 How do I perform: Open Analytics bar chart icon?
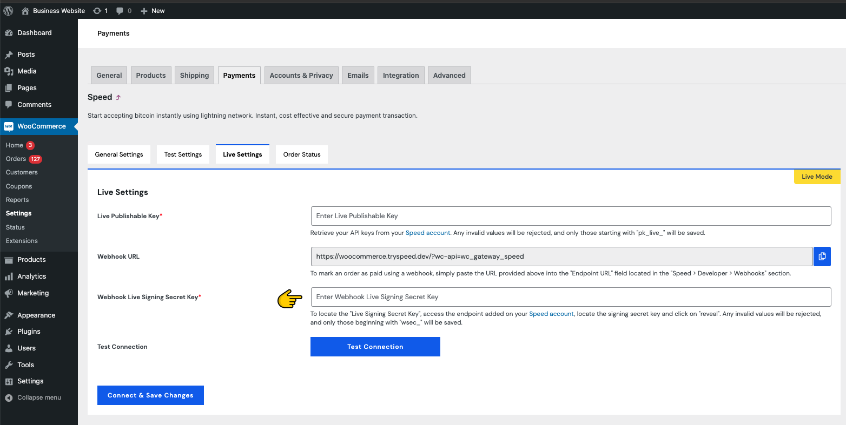(9, 276)
